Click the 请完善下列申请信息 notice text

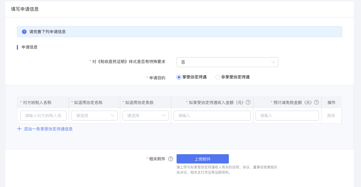[48, 32]
